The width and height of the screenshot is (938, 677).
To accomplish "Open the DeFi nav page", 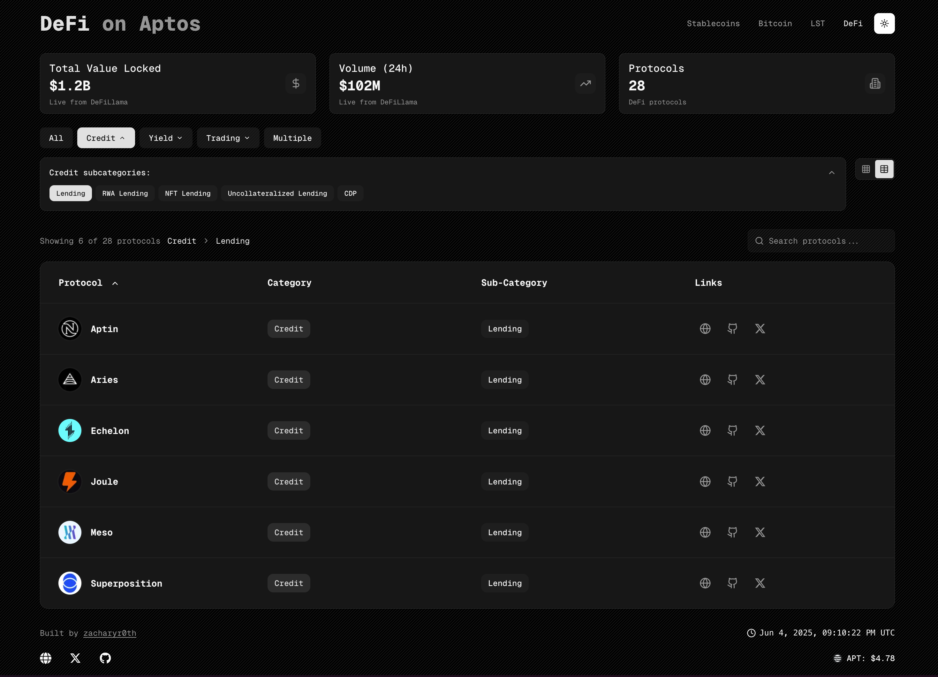I will pos(853,24).
